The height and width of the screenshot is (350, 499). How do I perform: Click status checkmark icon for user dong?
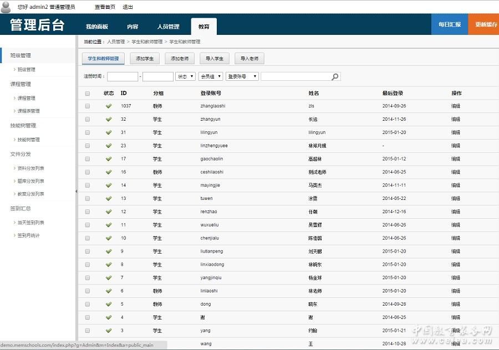pyautogui.click(x=109, y=304)
